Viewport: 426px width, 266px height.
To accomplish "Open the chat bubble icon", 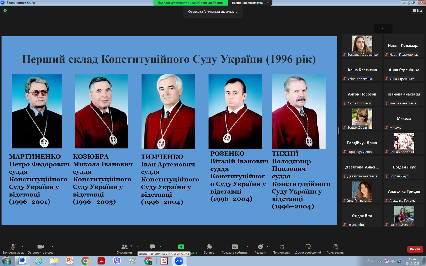I will (x=152, y=247).
